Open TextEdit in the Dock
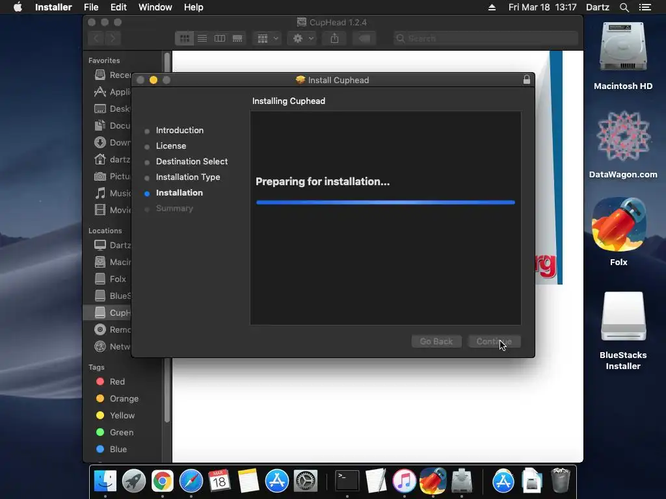 pos(376,481)
